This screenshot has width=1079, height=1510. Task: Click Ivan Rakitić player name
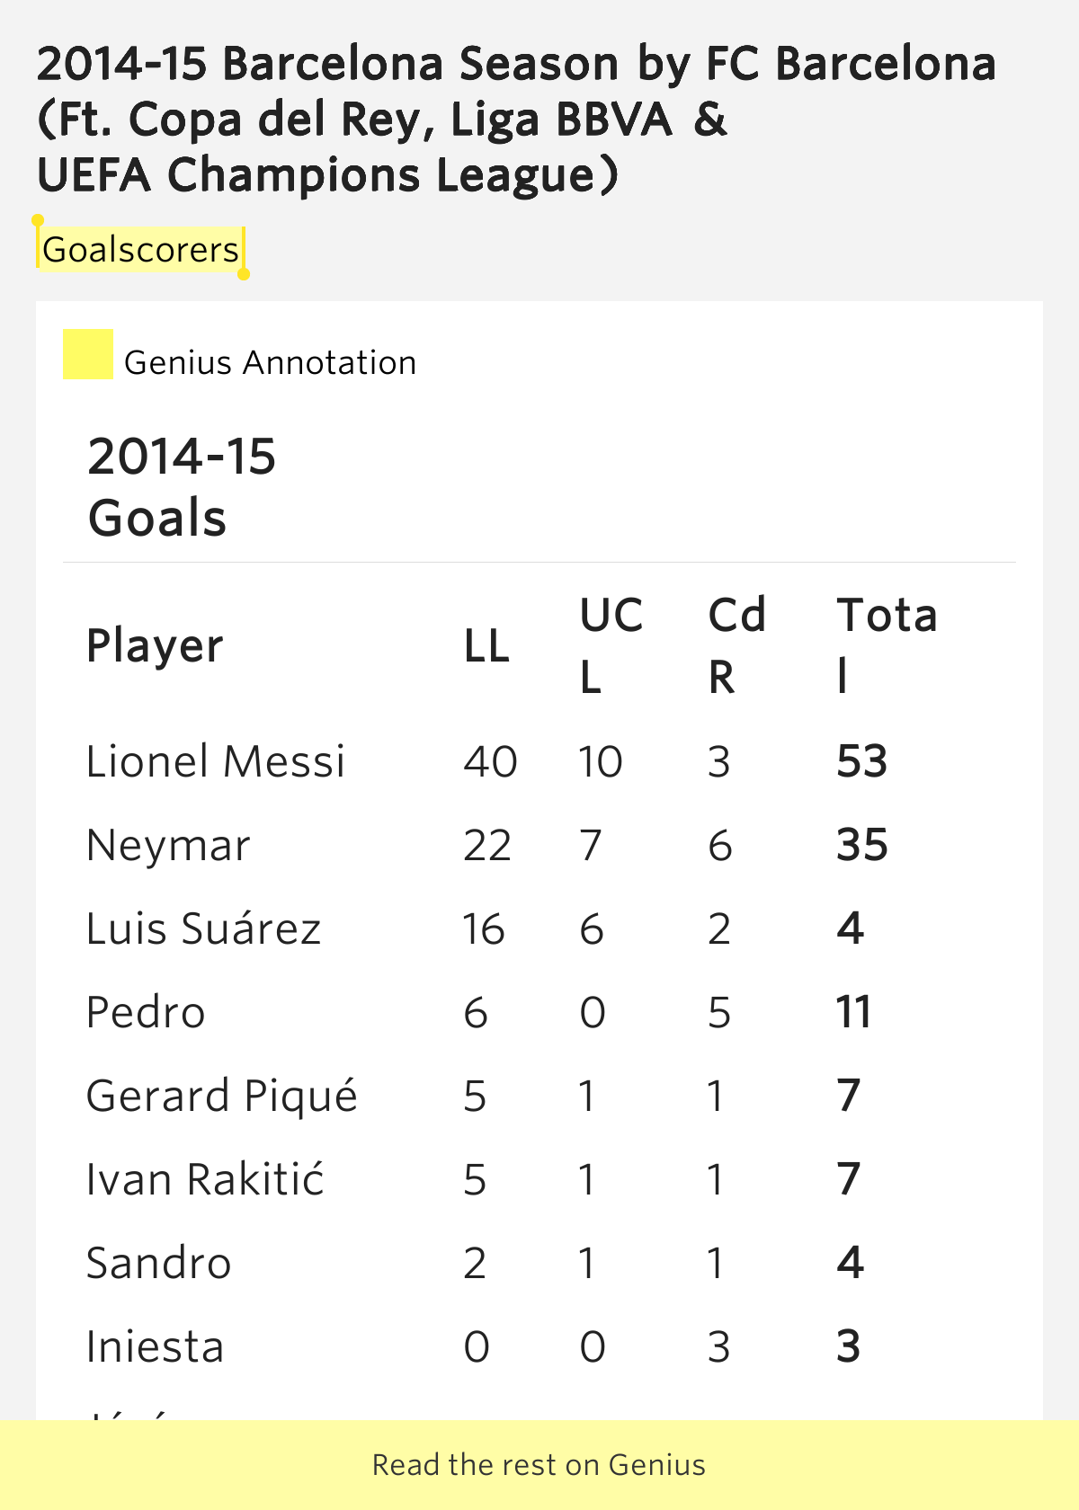click(205, 1179)
